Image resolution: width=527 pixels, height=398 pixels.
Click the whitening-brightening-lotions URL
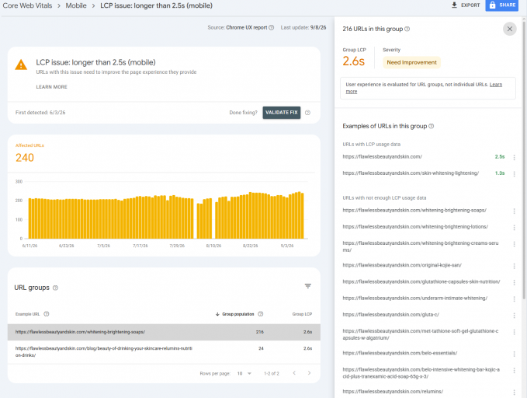(415, 227)
